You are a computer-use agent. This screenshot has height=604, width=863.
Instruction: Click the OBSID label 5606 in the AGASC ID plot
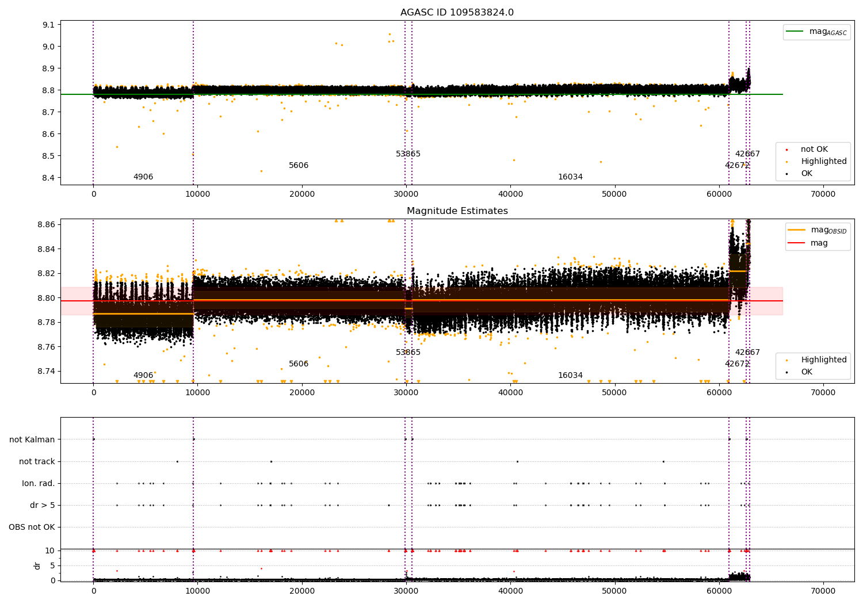[x=299, y=166]
